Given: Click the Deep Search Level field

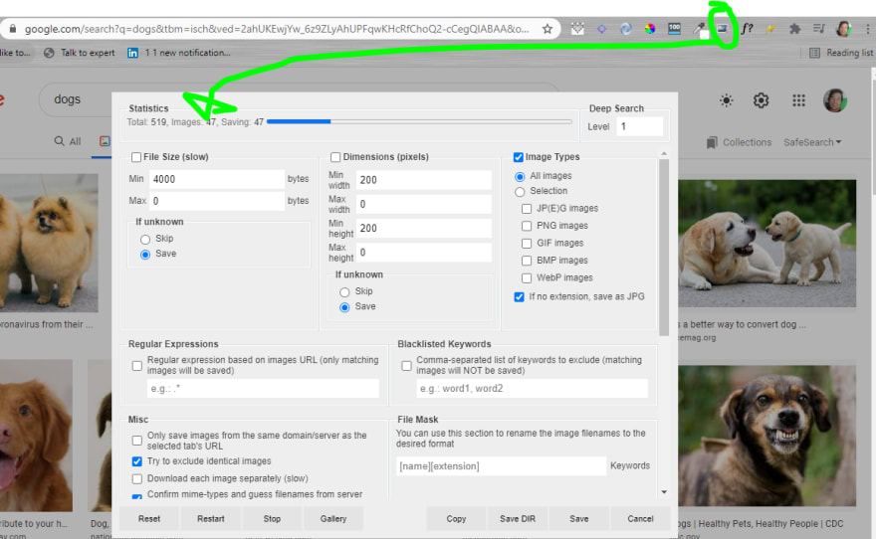Looking at the screenshot, I should point(640,126).
